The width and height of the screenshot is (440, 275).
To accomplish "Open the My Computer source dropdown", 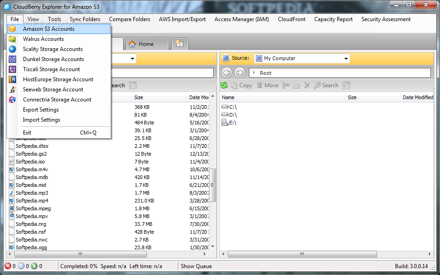I will (302, 58).
